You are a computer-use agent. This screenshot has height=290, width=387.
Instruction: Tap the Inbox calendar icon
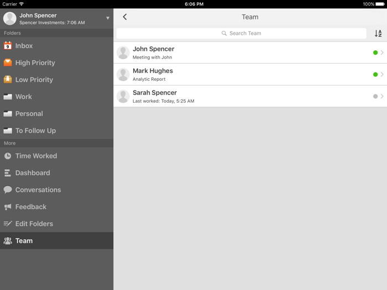[8, 46]
